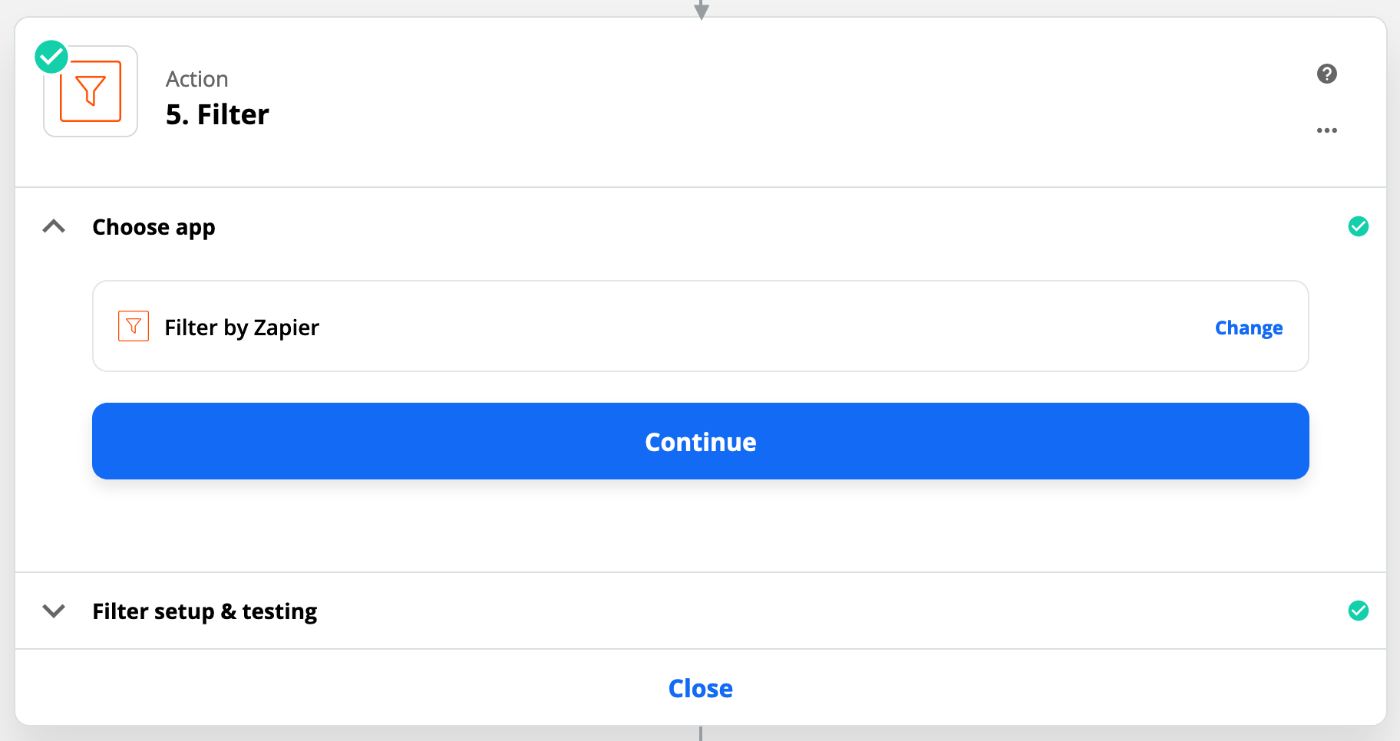
Task: Click the Choose app section heading
Action: [x=154, y=227]
